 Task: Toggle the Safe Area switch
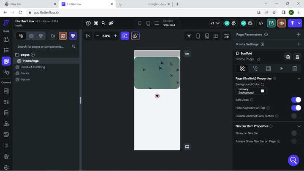[296, 100]
